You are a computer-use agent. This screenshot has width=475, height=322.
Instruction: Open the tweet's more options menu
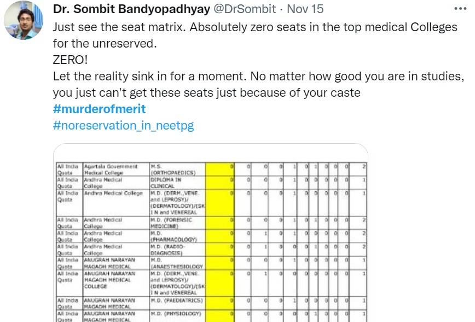click(461, 9)
